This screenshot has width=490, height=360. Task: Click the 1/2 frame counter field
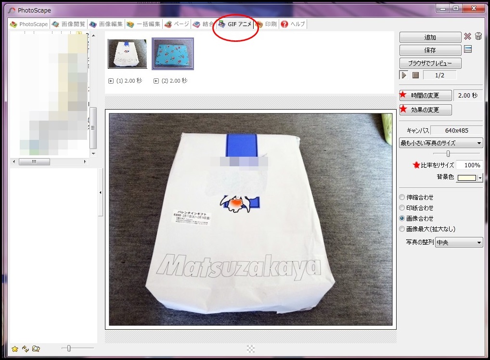click(439, 75)
